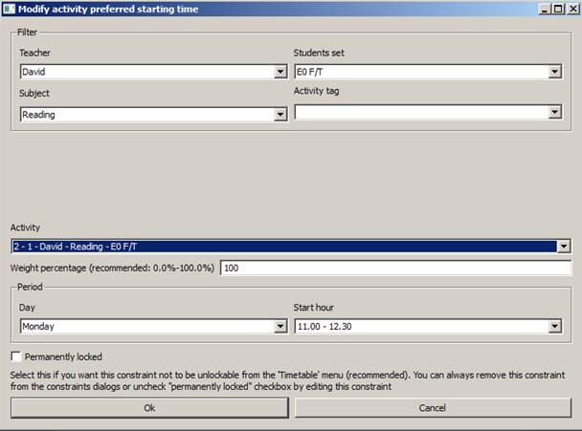Maximize the Modify activity dialog window
Image resolution: width=582 pixels, height=431 pixels.
[557, 9]
